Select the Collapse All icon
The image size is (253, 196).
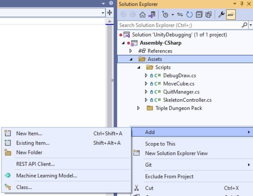click(x=199, y=14)
